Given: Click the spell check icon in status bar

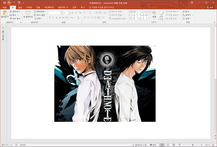Looking at the screenshot, I should pos(16,145).
